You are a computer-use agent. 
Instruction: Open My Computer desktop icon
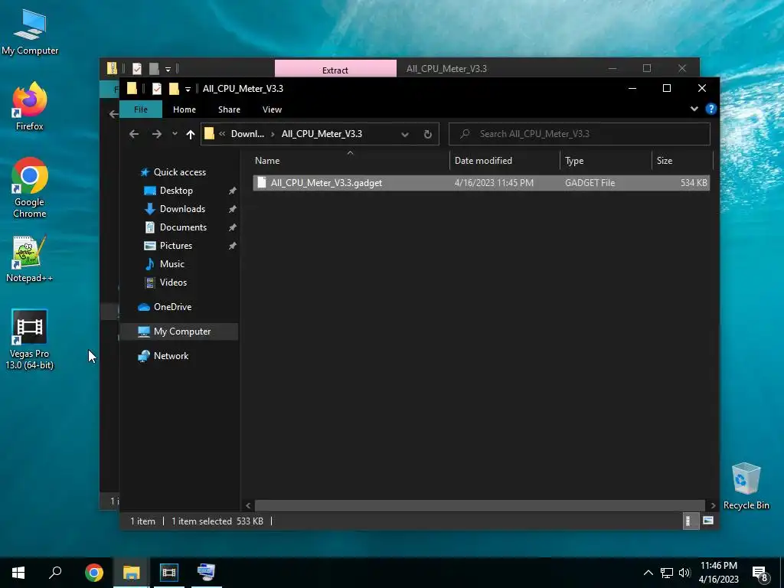click(x=30, y=31)
